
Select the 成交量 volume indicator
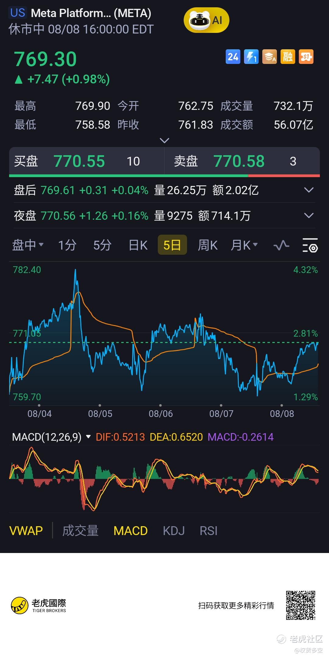tap(80, 531)
